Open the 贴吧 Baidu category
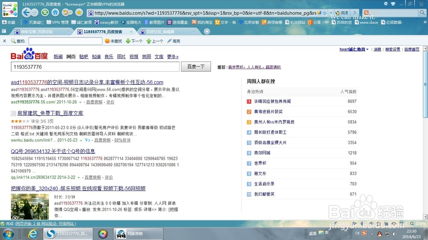Image resolution: width=428 pixels, height=240 pixels. tap(83, 57)
